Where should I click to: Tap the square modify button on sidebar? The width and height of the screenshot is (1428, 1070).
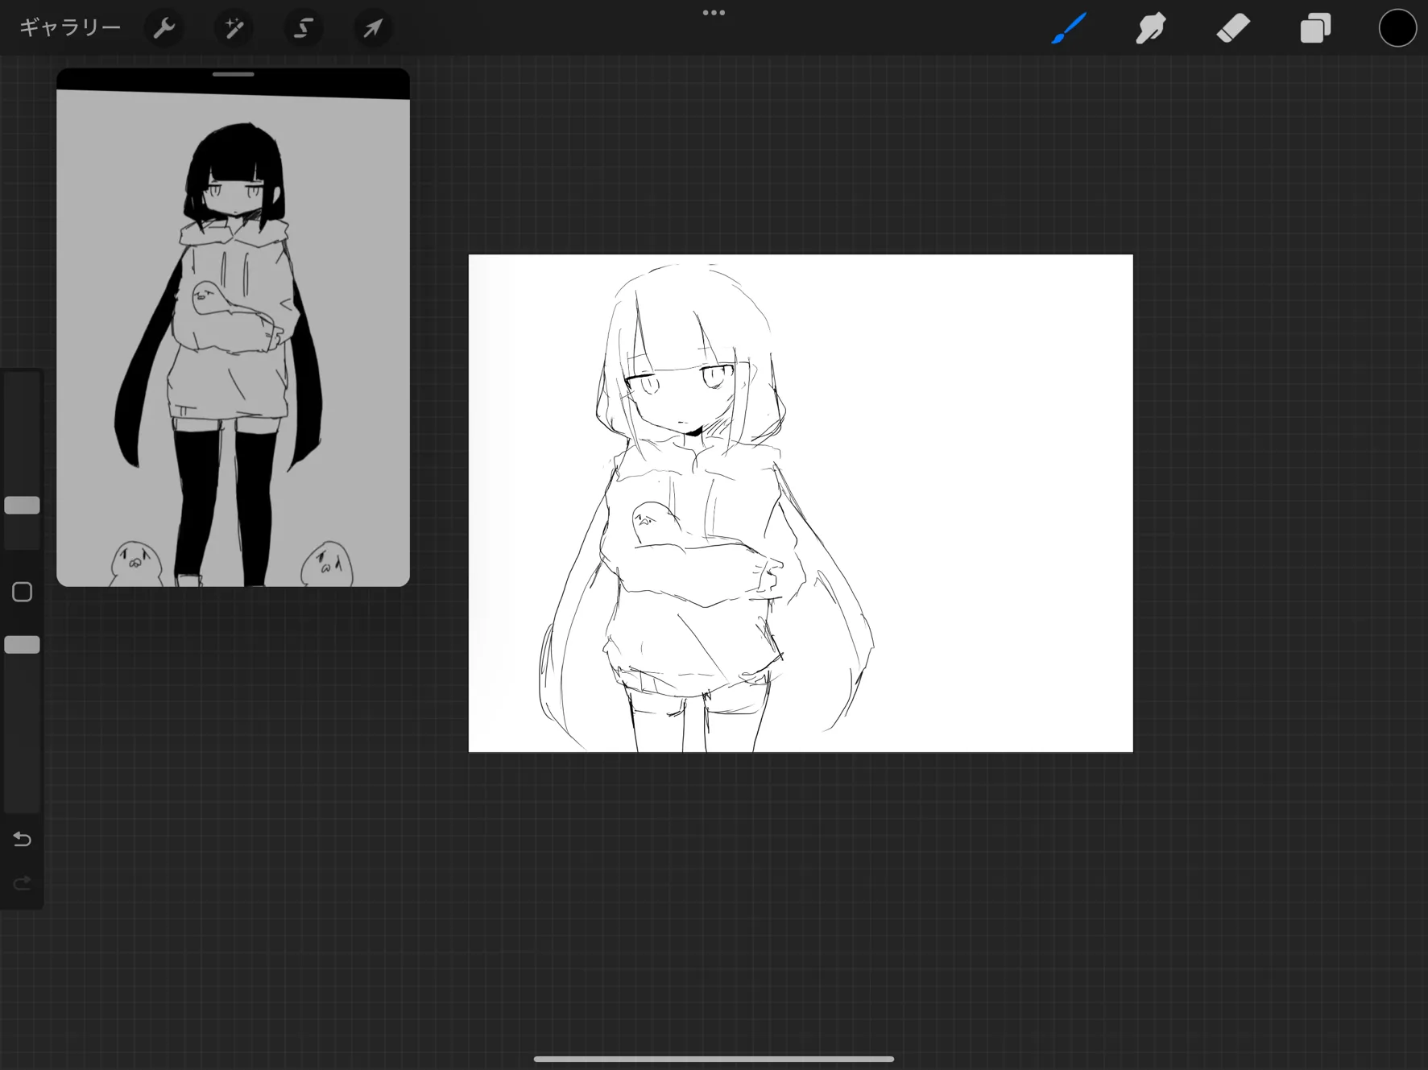click(x=22, y=592)
